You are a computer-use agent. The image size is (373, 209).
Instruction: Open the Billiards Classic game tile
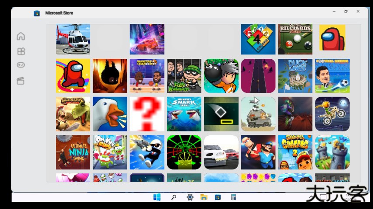click(x=295, y=39)
